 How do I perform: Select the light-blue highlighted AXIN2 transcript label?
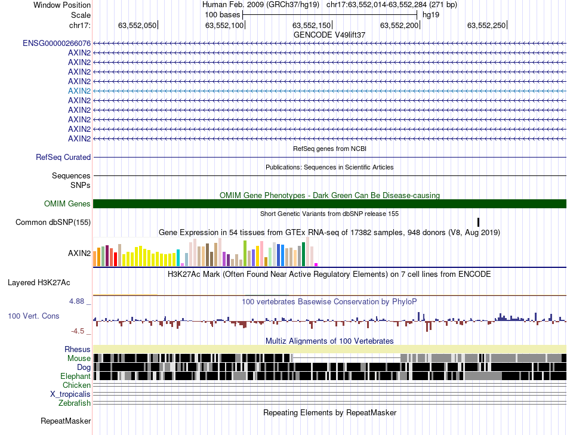tap(79, 91)
